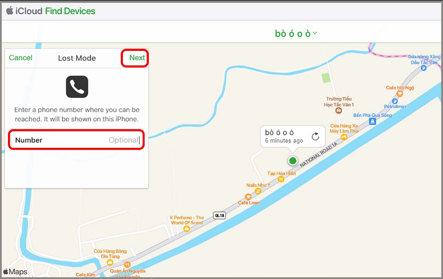Click the K Perfume store marker

(187, 229)
